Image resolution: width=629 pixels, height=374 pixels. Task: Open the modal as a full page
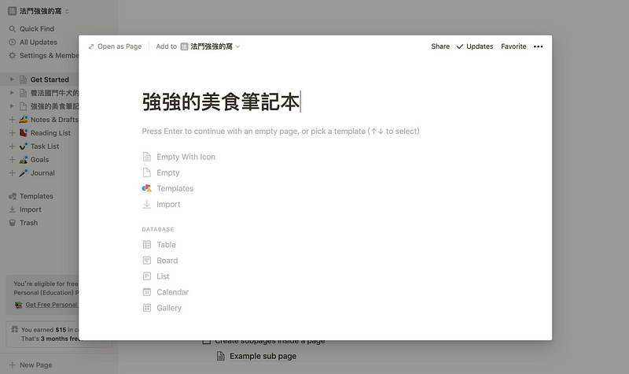(115, 46)
